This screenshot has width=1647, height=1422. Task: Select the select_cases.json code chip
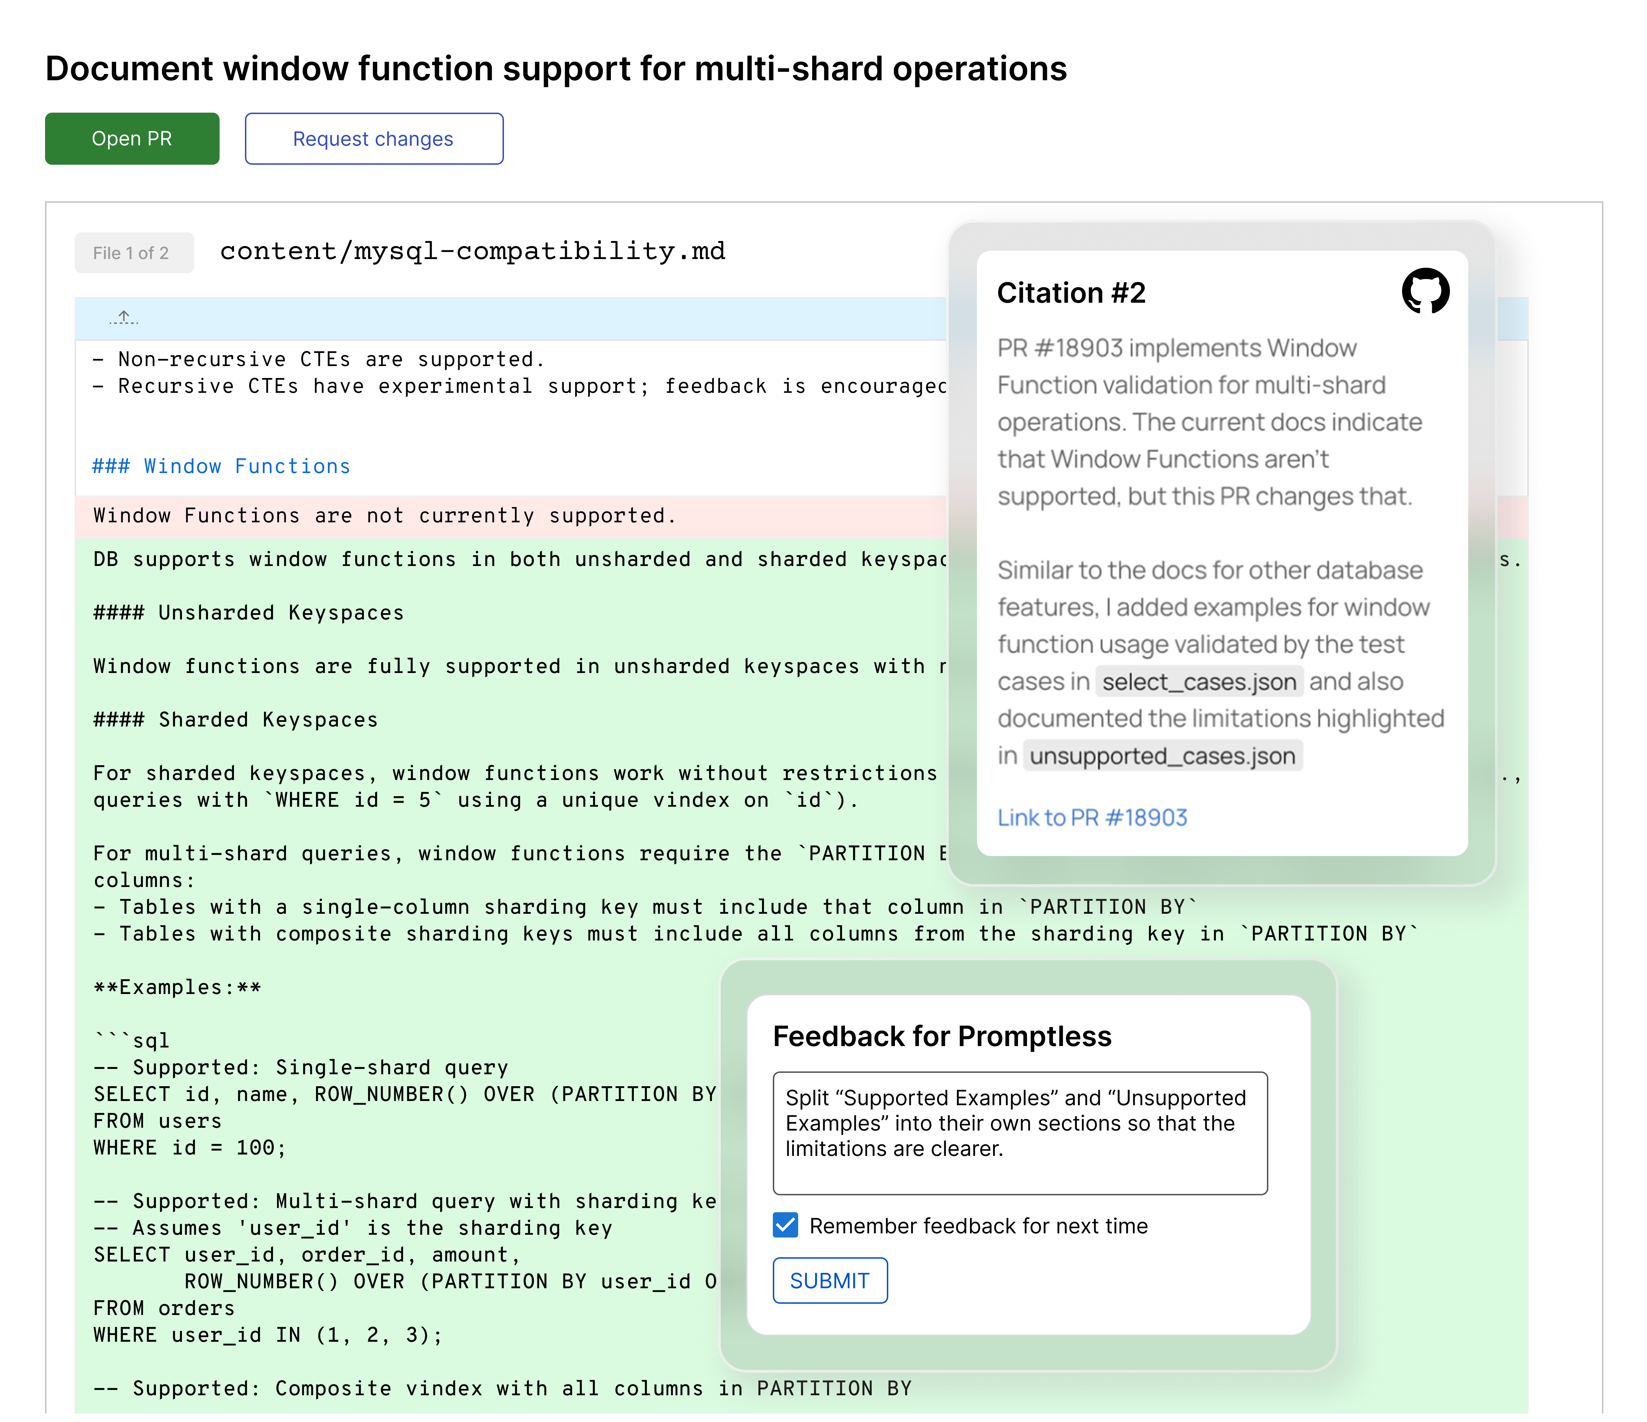point(1199,681)
